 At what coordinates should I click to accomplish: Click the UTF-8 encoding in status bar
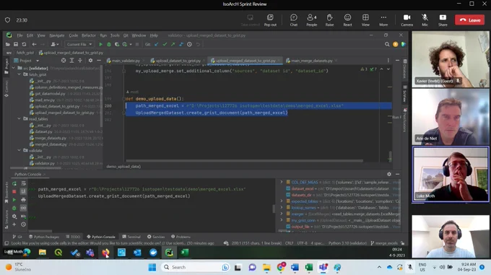pyautogui.click(x=302, y=243)
